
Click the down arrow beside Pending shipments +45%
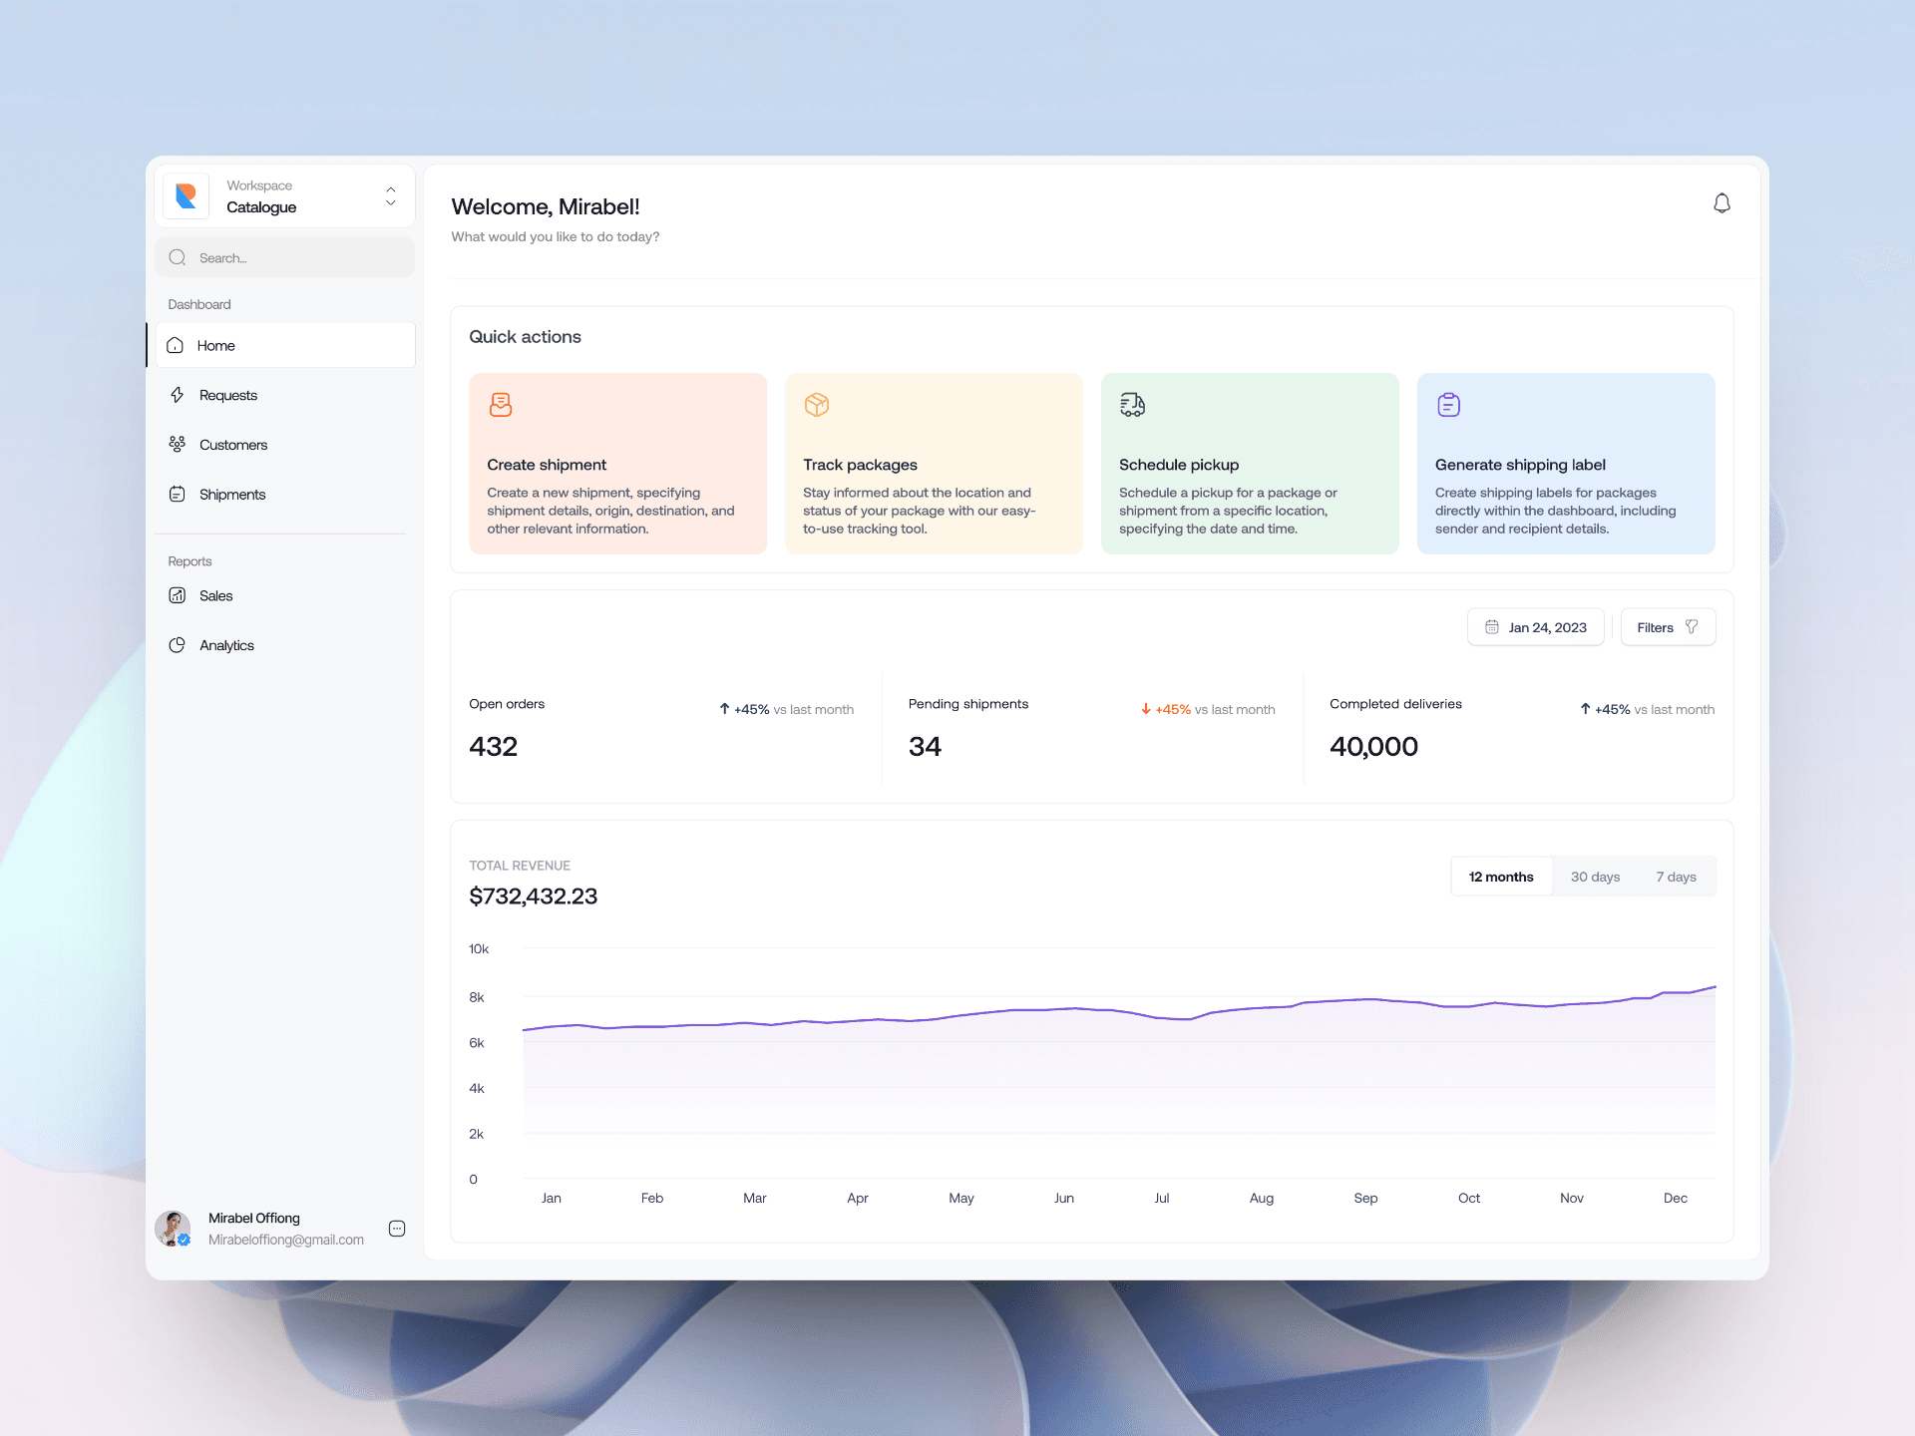coord(1146,709)
